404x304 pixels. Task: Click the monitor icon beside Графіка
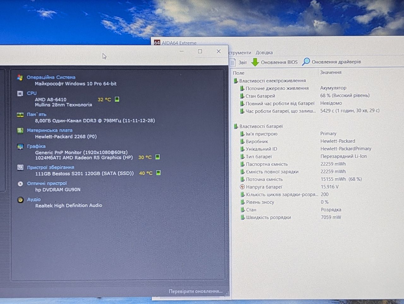(20, 146)
